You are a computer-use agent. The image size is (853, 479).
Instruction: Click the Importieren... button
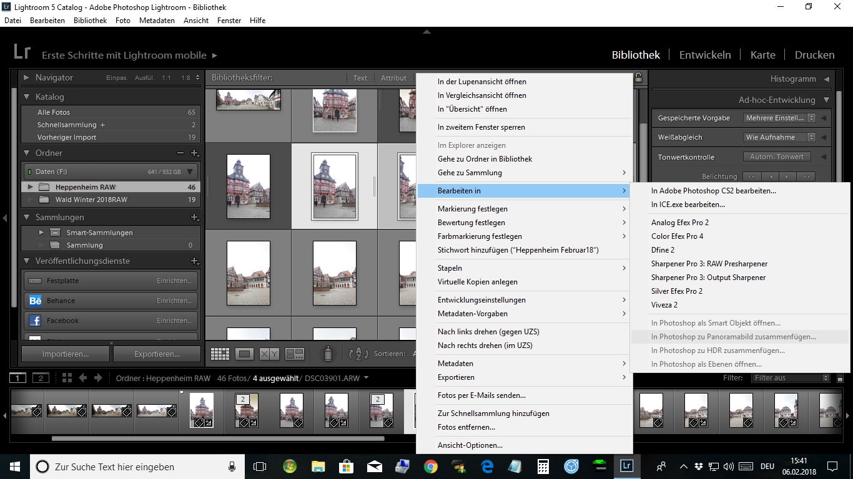66,354
